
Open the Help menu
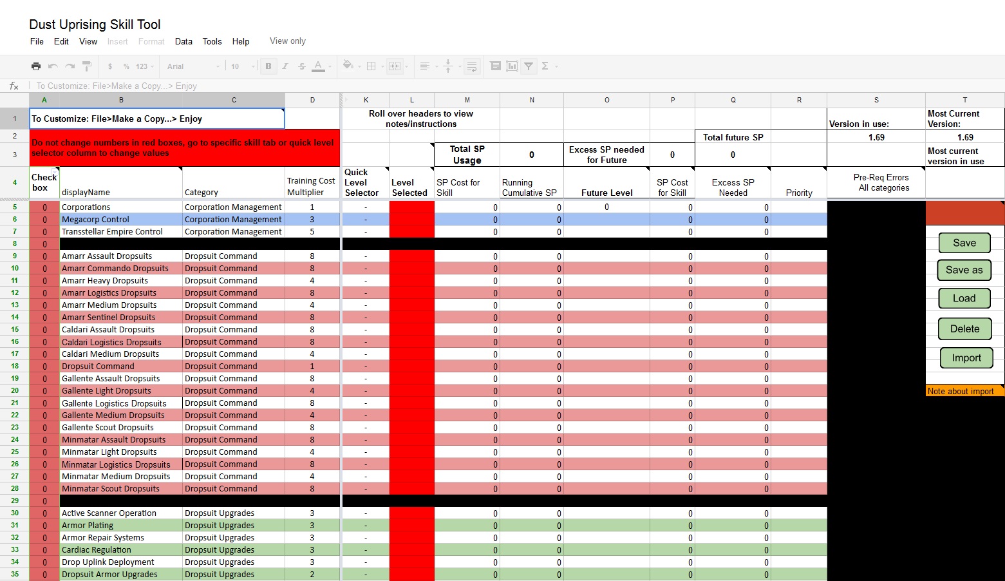point(241,41)
